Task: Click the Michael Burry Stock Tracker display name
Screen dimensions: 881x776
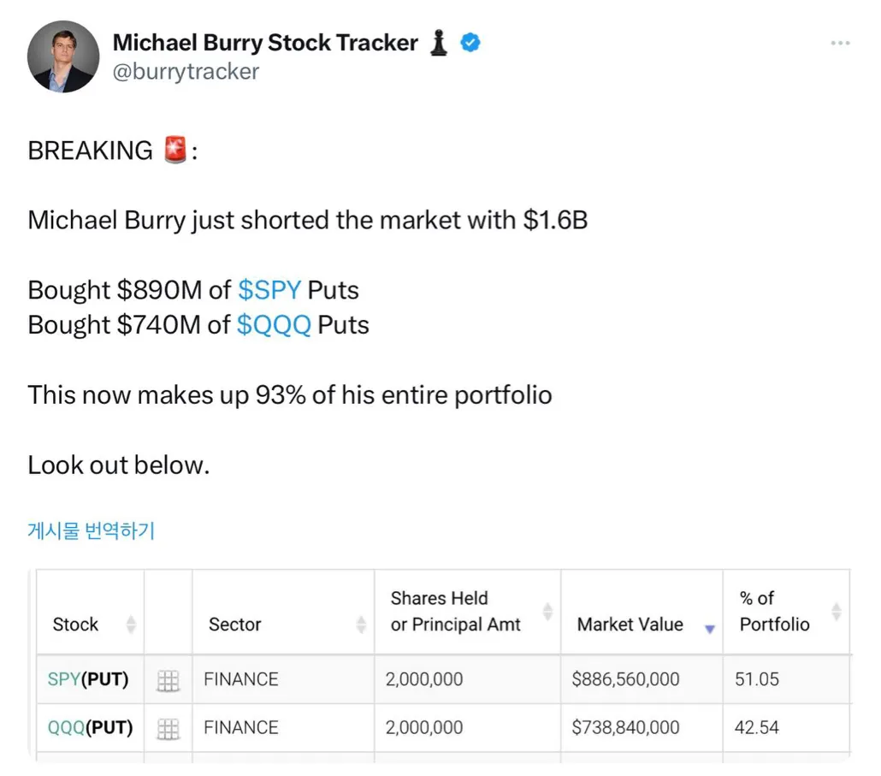Action: click(x=265, y=42)
